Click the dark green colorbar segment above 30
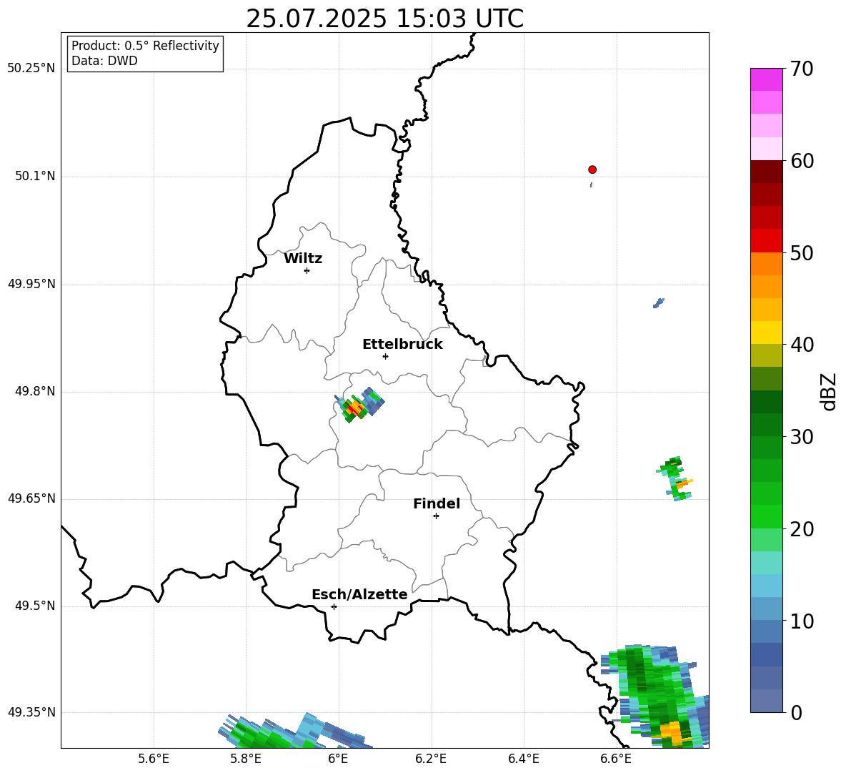The image size is (846, 773). point(766,424)
